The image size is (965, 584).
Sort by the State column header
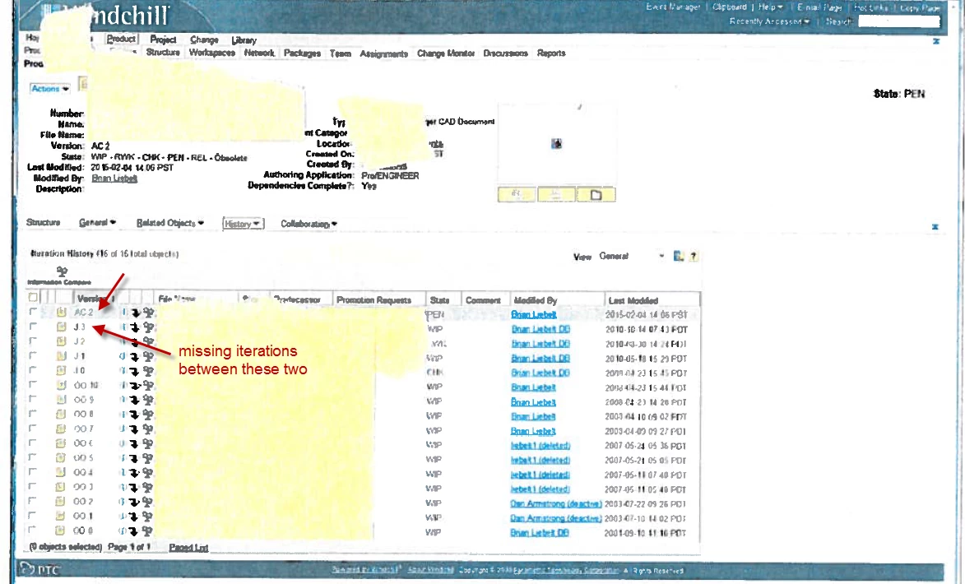point(439,299)
